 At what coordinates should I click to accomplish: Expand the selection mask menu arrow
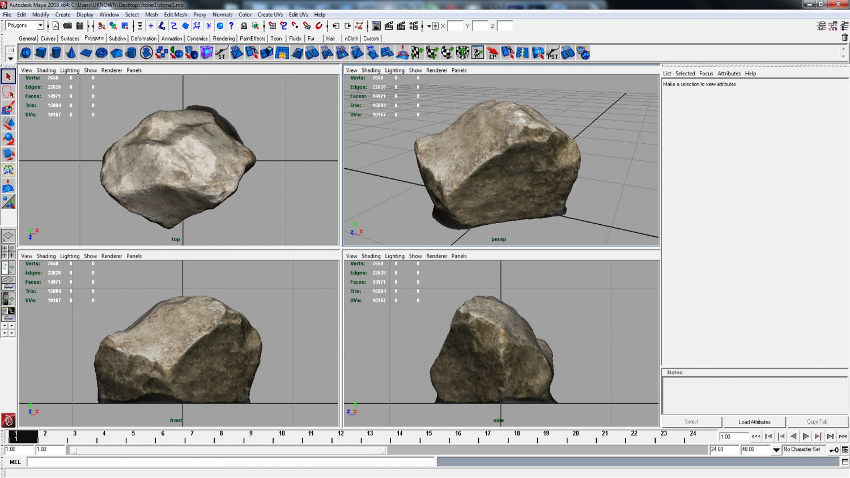coord(140,25)
